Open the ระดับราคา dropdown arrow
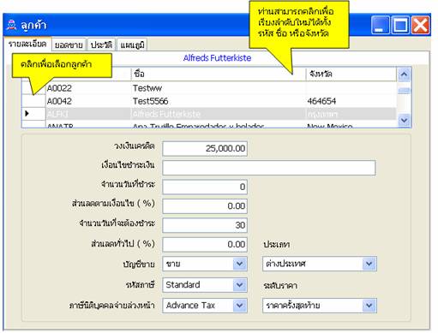Image resolution: width=438 pixels, height=333 pixels. 369,306
